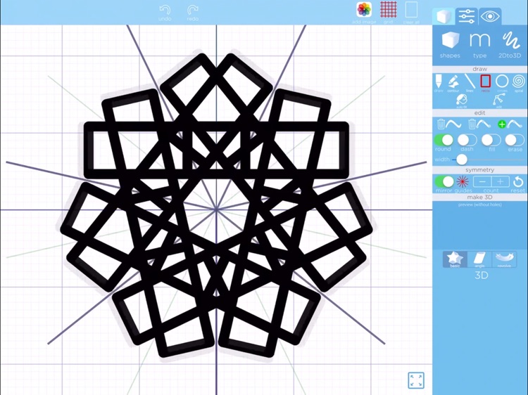The width and height of the screenshot is (528, 395).
Task: Fit canvas with the fullscreen arrows icon
Action: point(416,380)
